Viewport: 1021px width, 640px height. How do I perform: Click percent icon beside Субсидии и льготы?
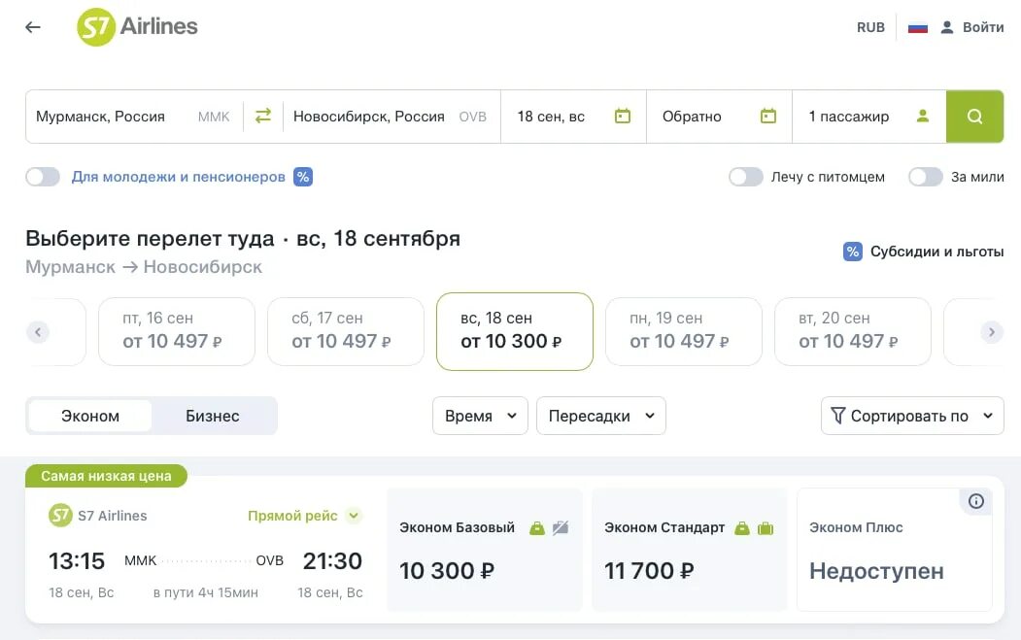pos(852,252)
